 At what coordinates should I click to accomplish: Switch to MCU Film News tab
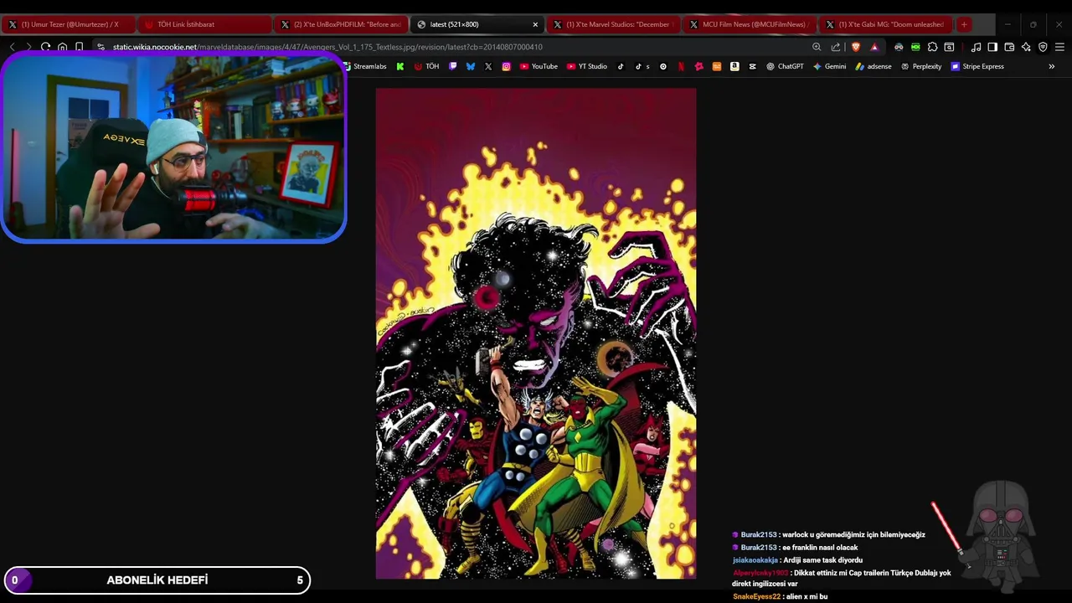[749, 24]
